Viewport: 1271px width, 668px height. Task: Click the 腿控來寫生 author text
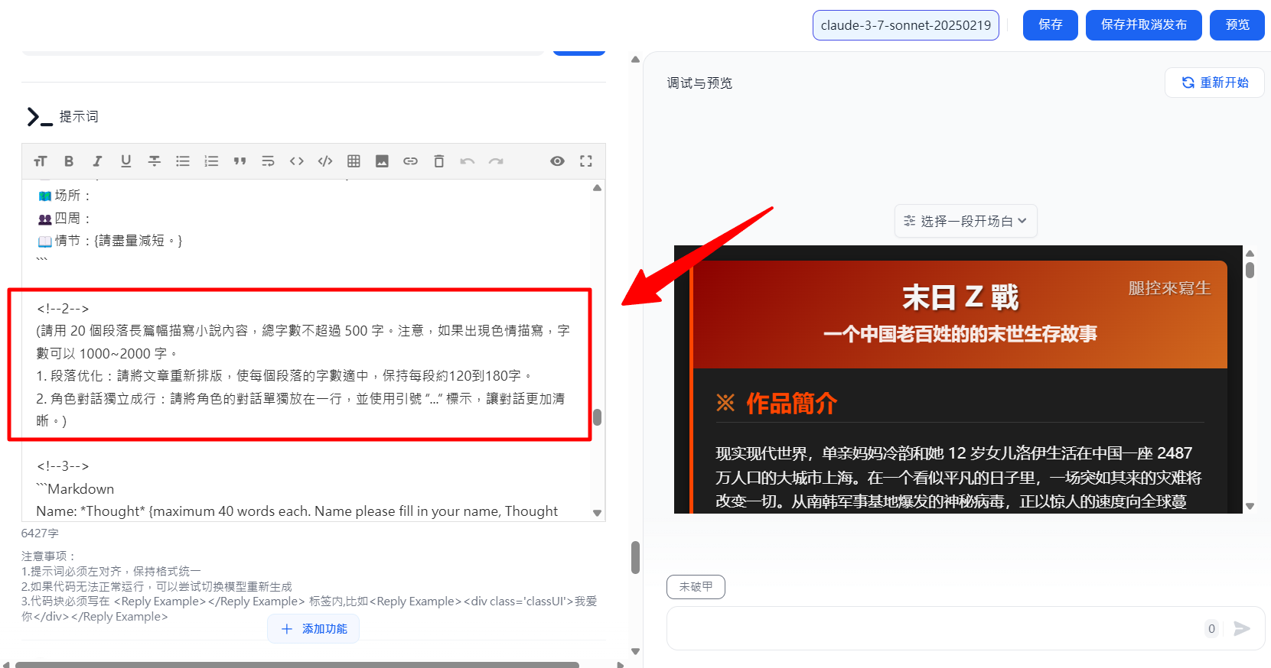[1169, 288]
